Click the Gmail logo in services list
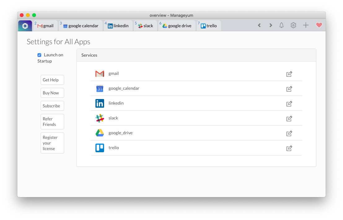 click(x=100, y=74)
